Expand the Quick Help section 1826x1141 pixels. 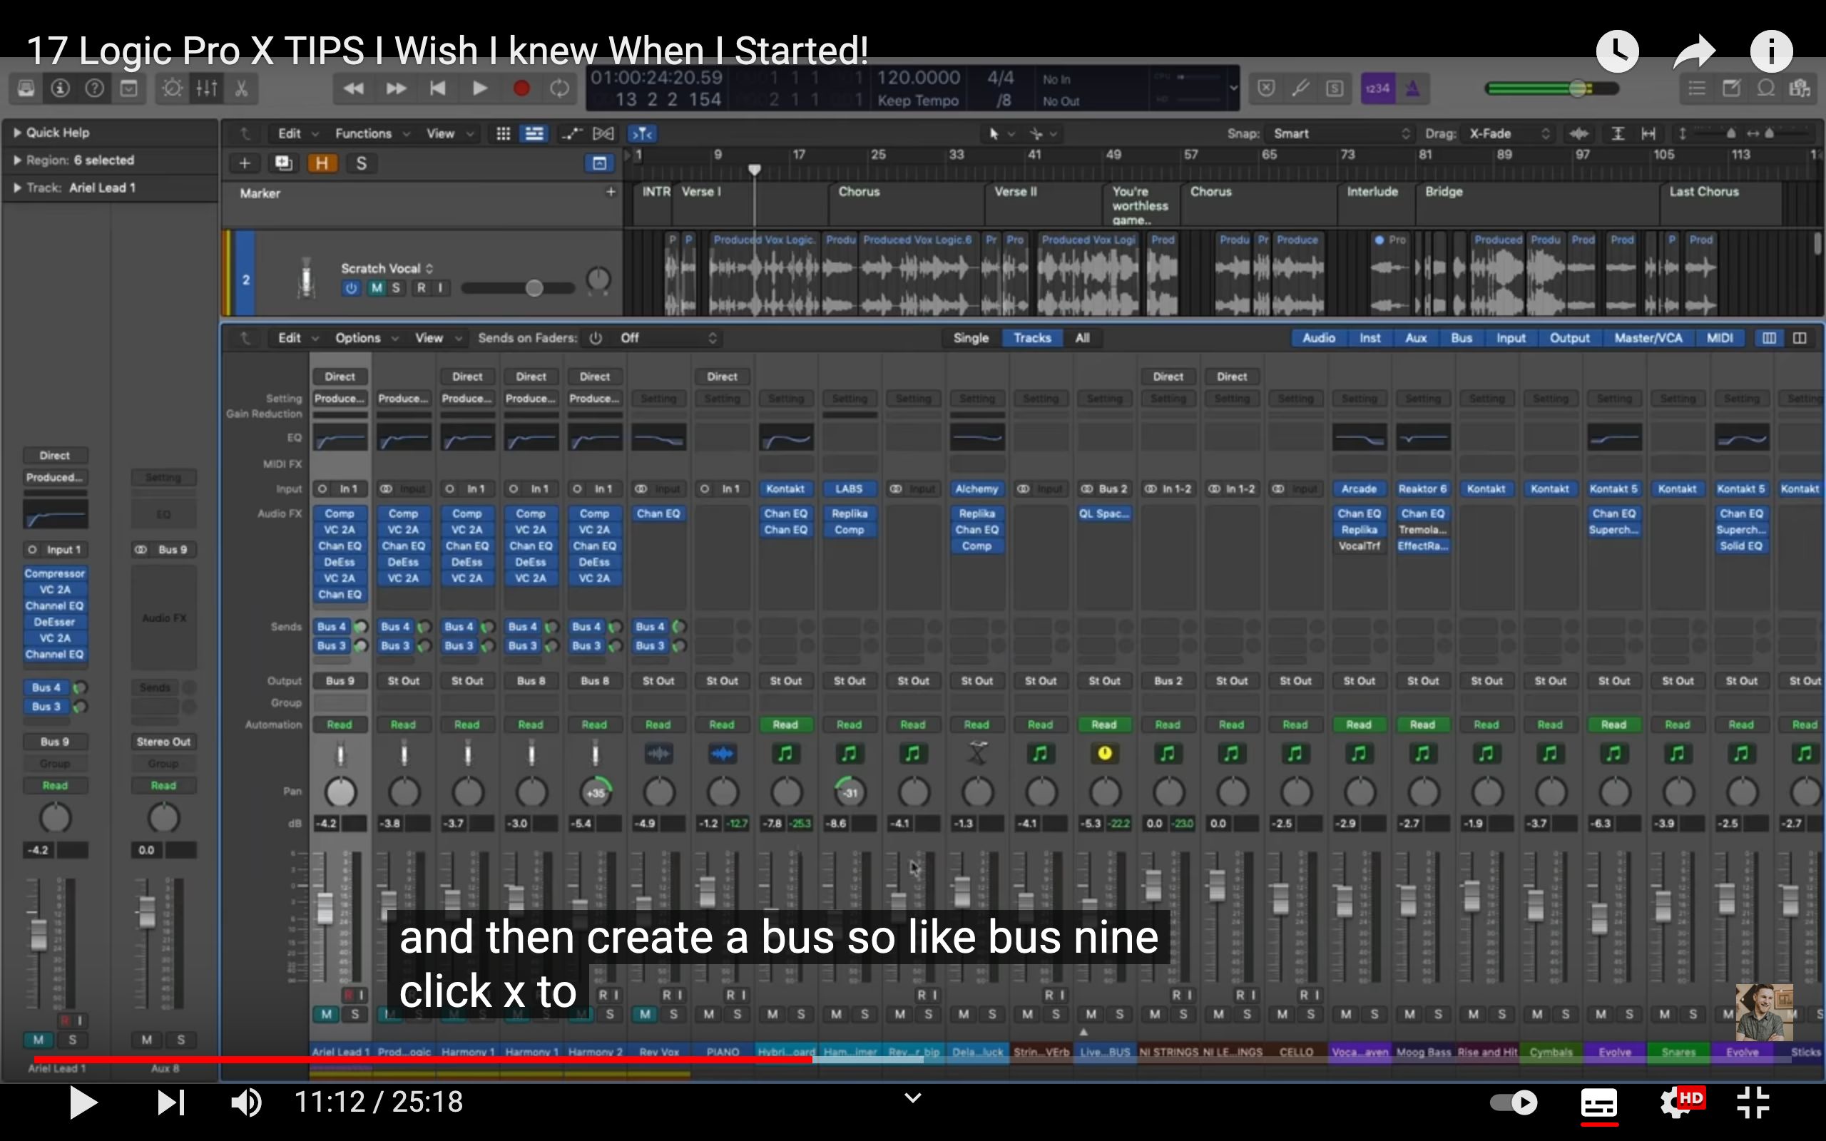pyautogui.click(x=17, y=132)
